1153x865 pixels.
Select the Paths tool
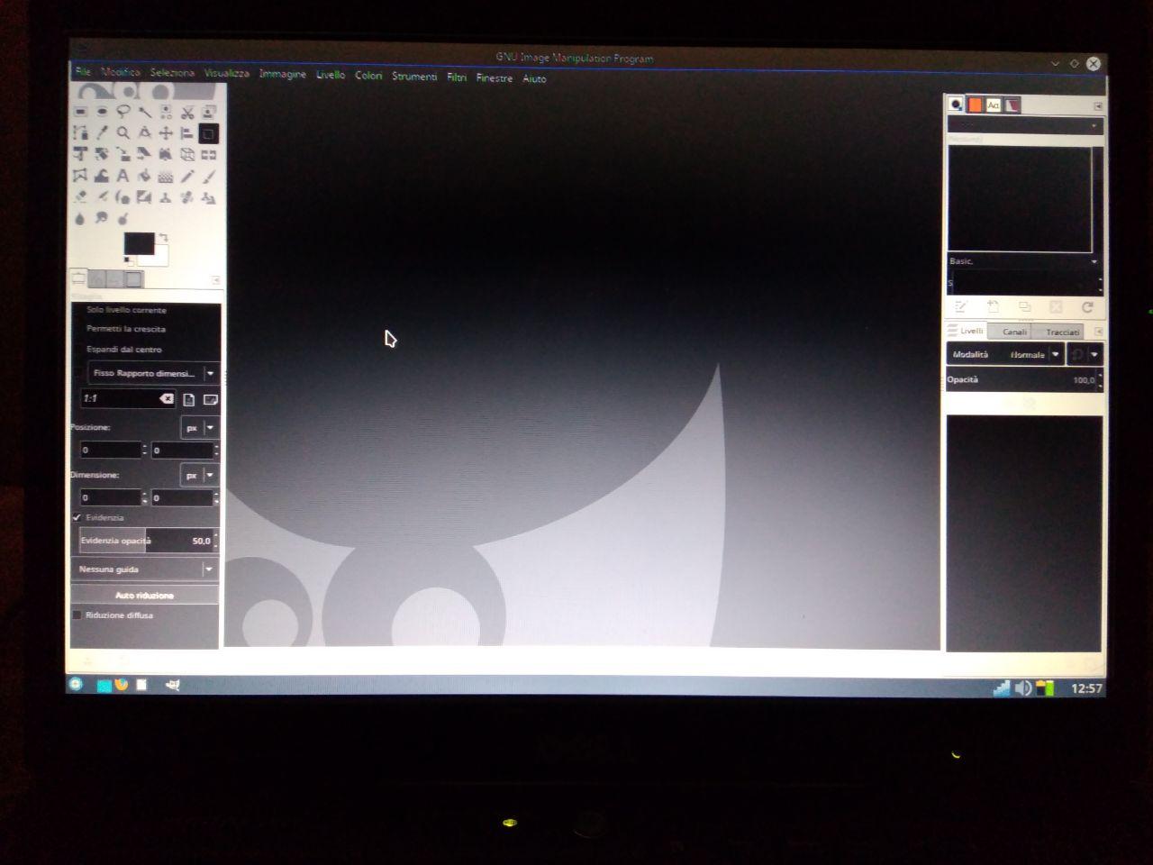[80, 133]
